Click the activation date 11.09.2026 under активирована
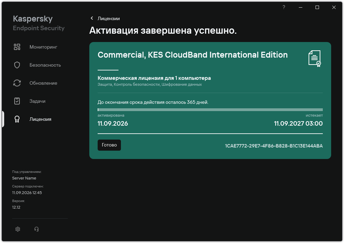This screenshot has width=344, height=243. point(113,124)
